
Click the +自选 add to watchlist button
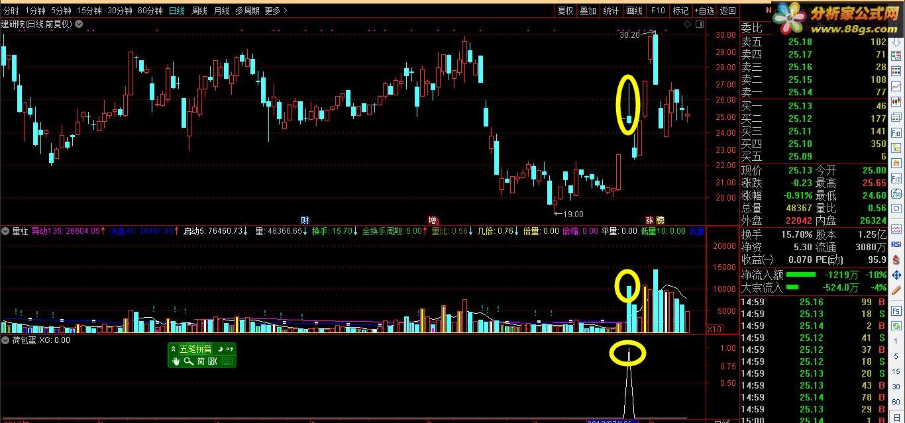point(704,11)
